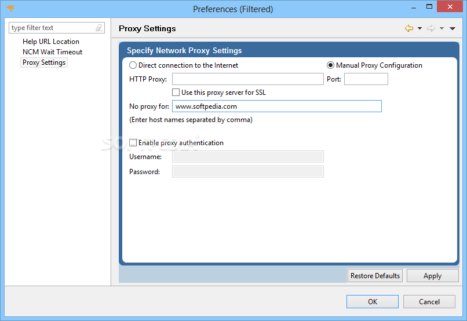Select Proxy Settings in the tree

point(44,62)
